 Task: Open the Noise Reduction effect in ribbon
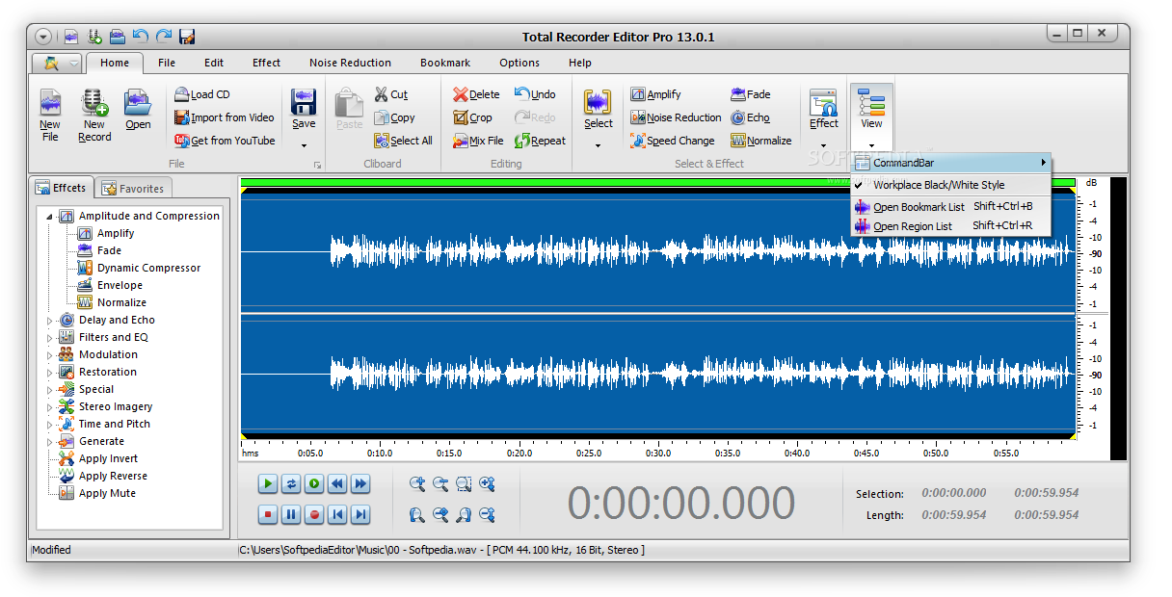click(677, 117)
